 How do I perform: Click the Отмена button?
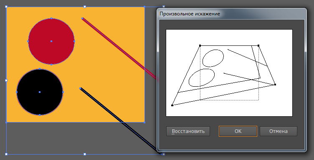click(279, 131)
